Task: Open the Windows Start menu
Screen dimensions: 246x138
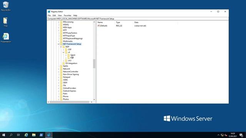Action: point(3,135)
